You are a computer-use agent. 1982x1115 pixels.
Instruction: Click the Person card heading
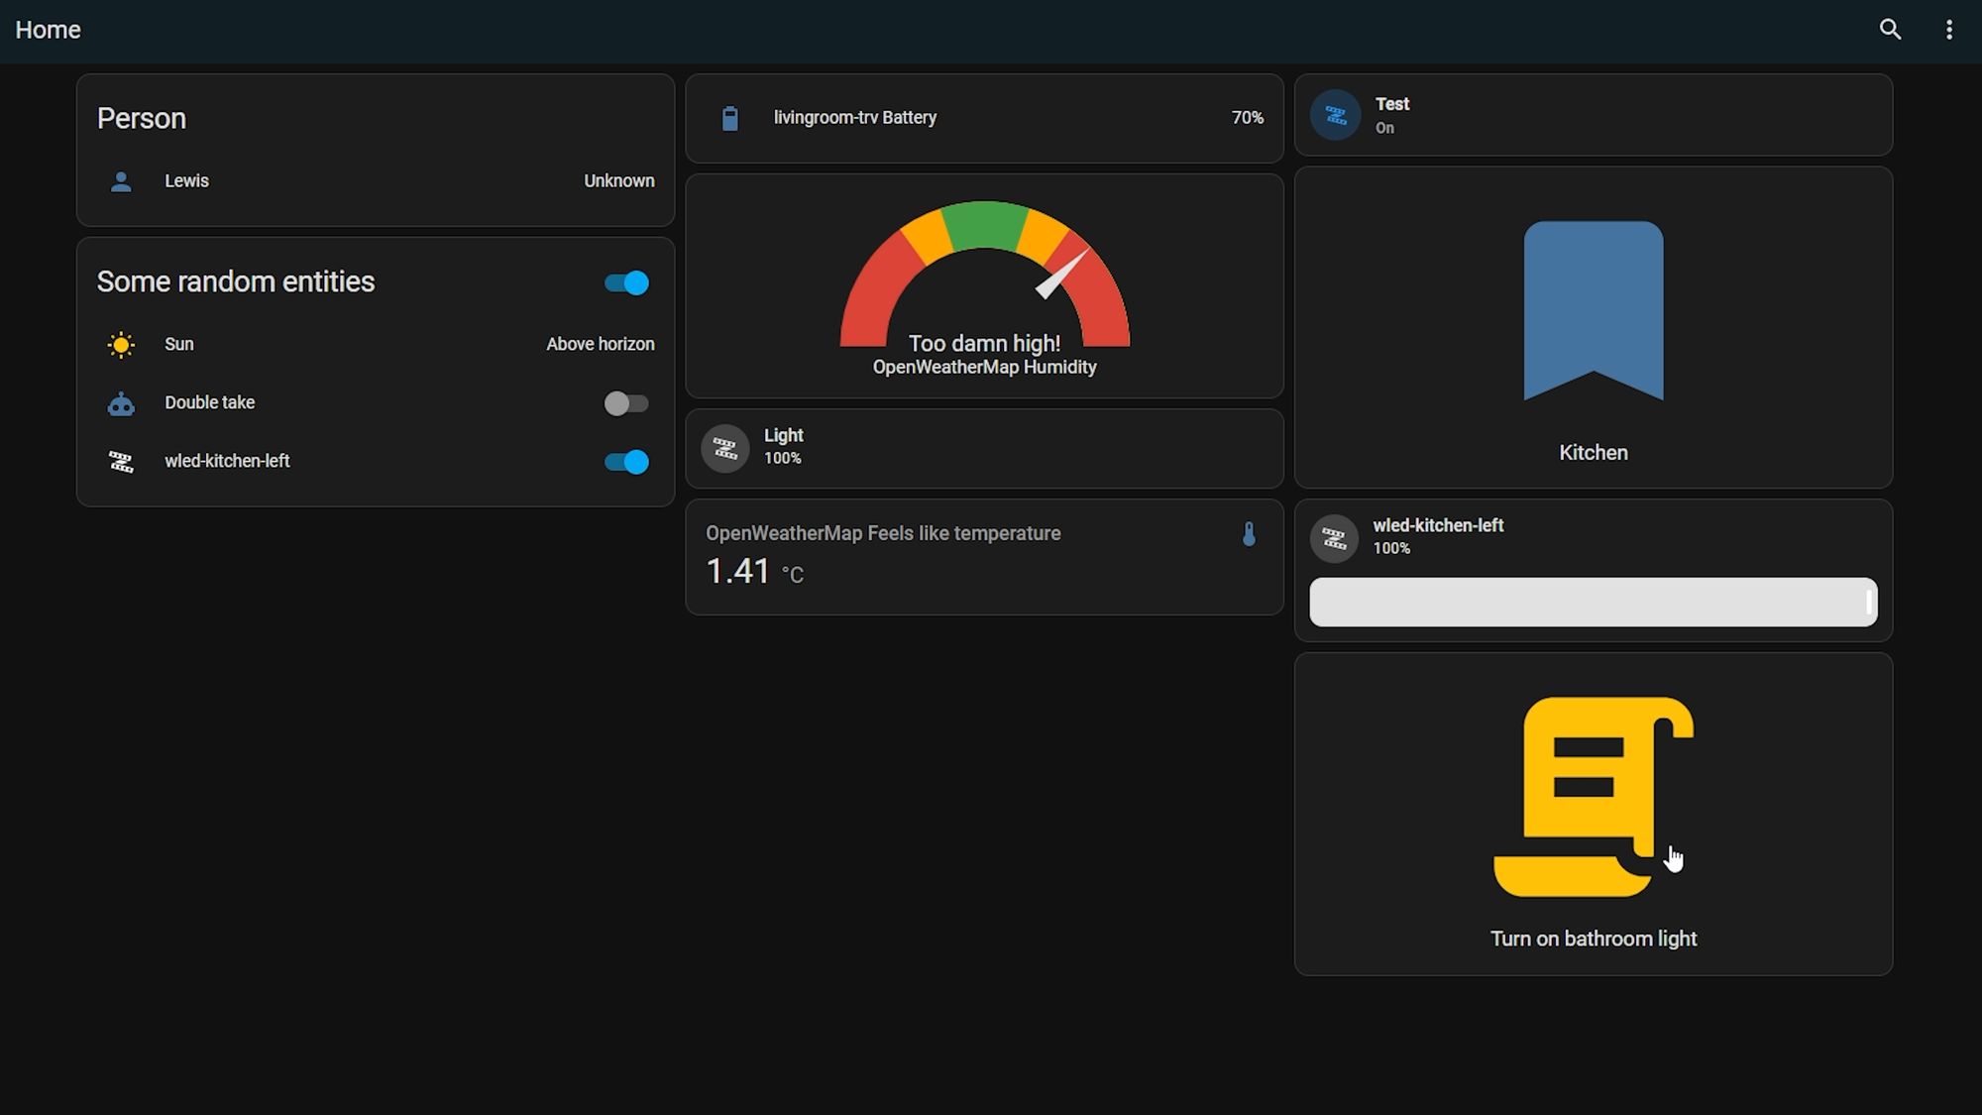pyautogui.click(x=142, y=119)
